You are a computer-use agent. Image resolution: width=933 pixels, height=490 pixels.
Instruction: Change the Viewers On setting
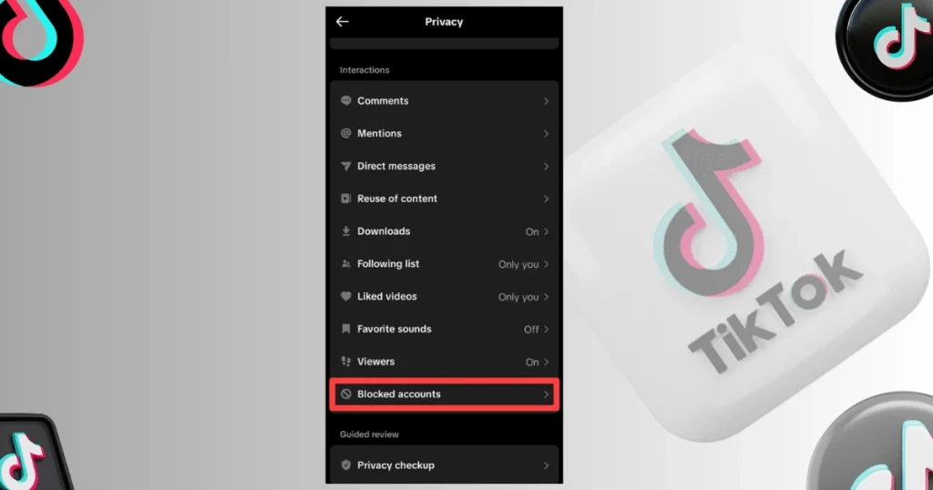click(532, 362)
